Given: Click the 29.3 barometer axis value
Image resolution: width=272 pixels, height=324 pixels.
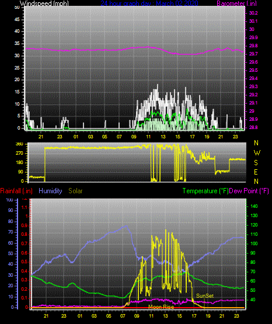Looking at the screenshot, I should (x=253, y=86).
